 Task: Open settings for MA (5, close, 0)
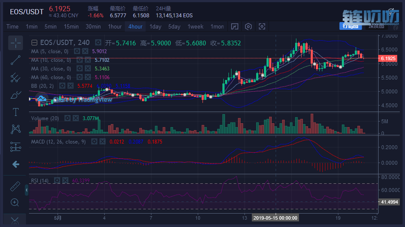[77, 51]
